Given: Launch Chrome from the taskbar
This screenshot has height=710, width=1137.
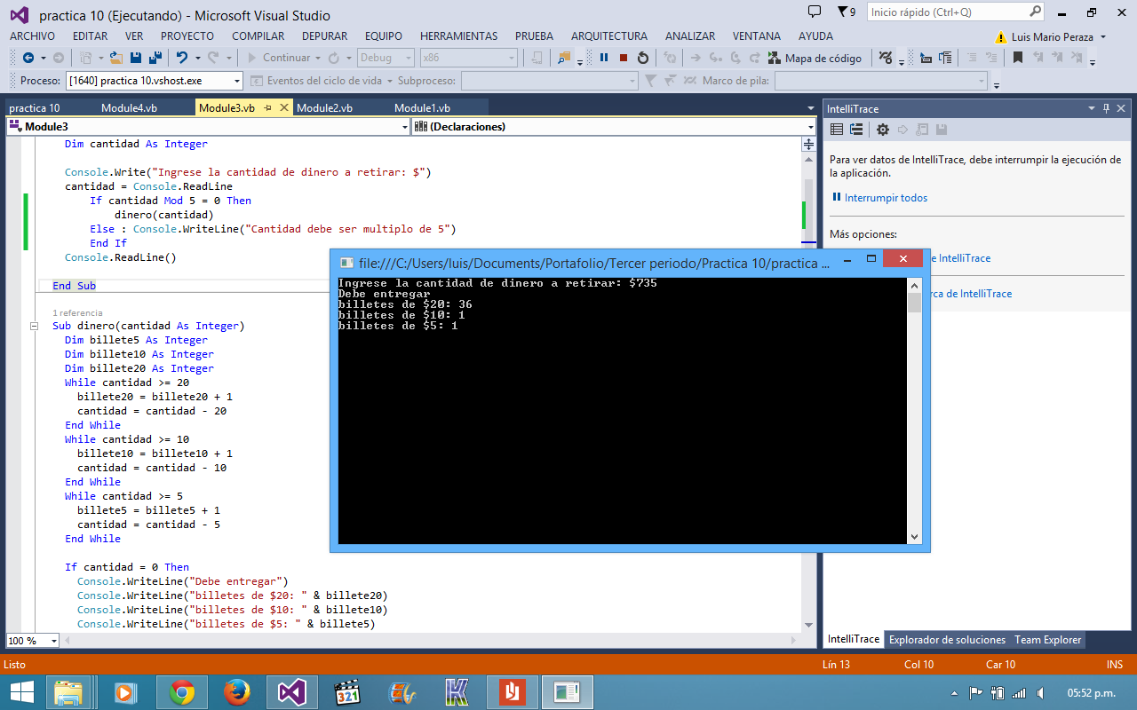Looking at the screenshot, I should [x=182, y=691].
